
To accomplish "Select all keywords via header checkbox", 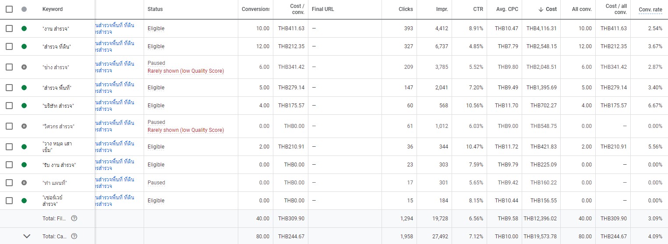I will pyautogui.click(x=9, y=9).
